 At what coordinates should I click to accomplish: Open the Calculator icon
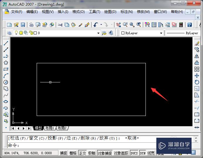point(181,25)
